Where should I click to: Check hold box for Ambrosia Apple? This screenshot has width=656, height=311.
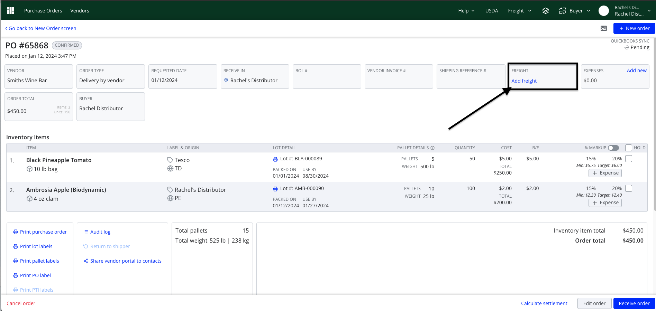[629, 188]
